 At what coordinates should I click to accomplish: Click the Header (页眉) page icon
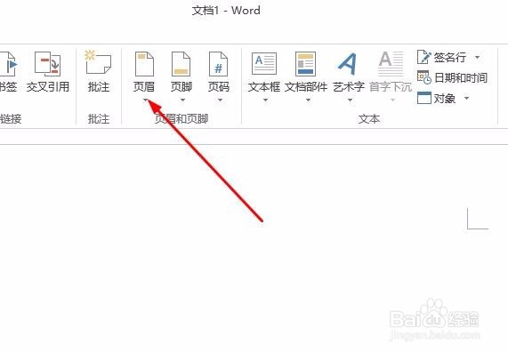(144, 64)
